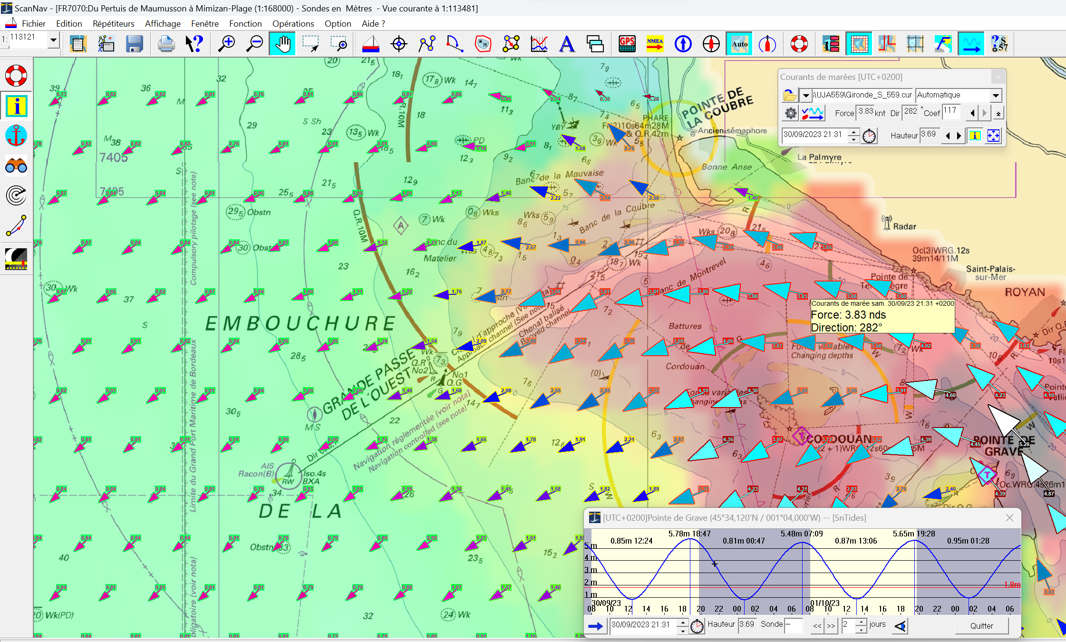This screenshot has height=642, width=1066.
Task: Increase date time in Courants panel stepper
Action: pos(854,132)
